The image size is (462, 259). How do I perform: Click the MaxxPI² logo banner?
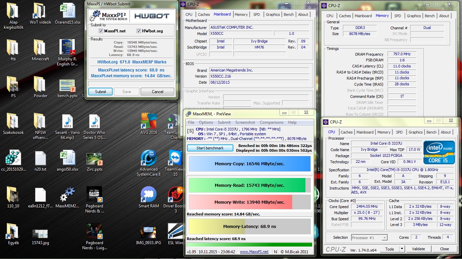(x=108, y=16)
